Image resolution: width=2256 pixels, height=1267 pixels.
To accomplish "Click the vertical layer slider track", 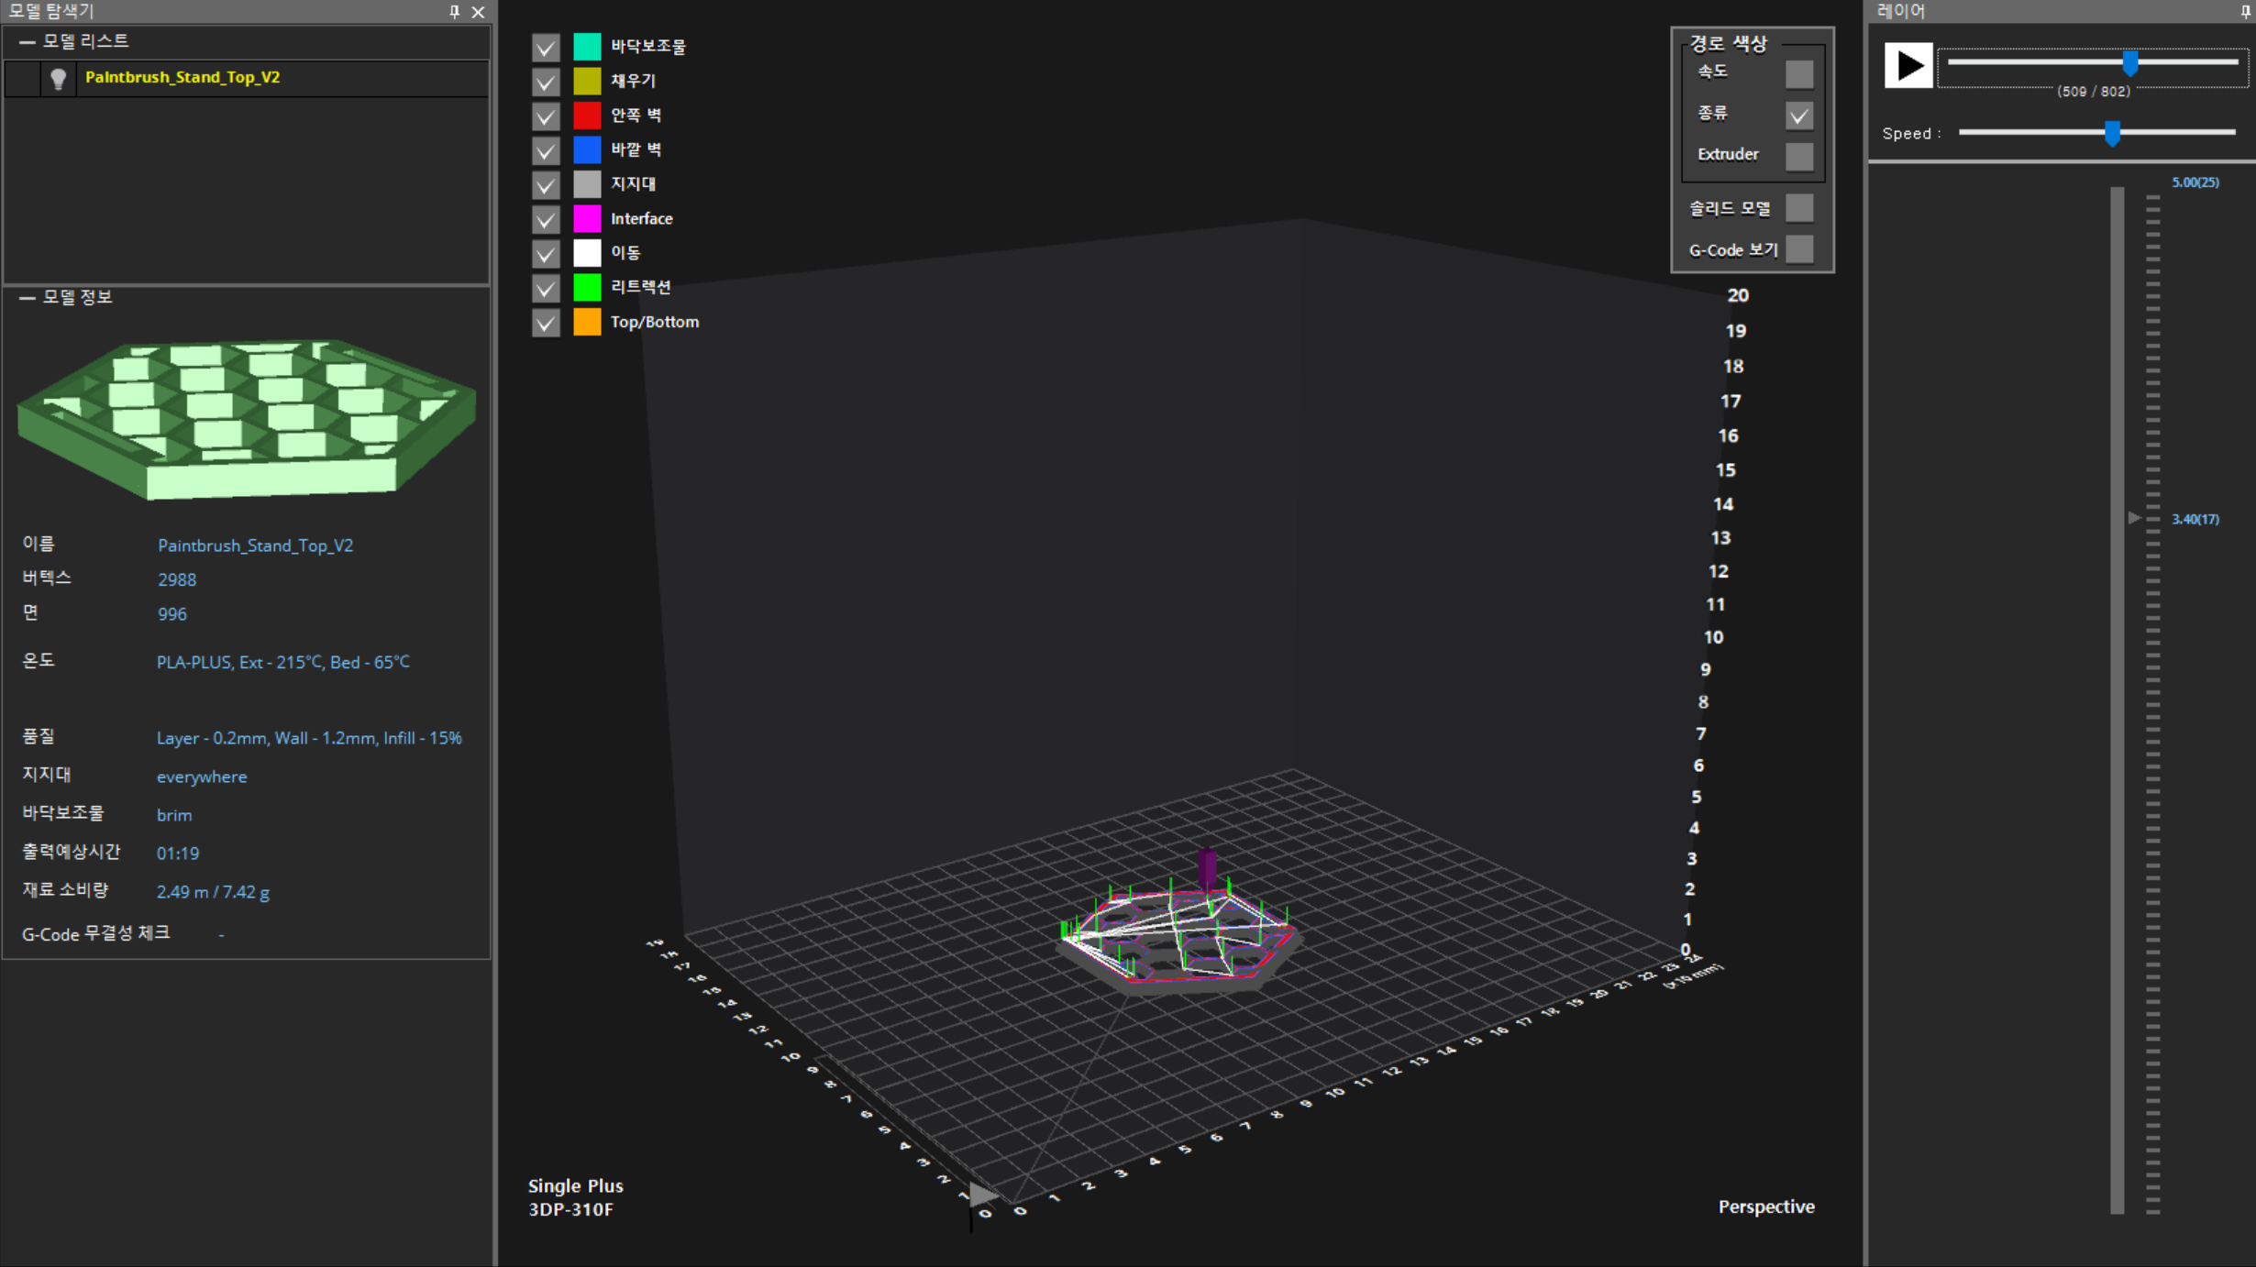I will click(2117, 700).
